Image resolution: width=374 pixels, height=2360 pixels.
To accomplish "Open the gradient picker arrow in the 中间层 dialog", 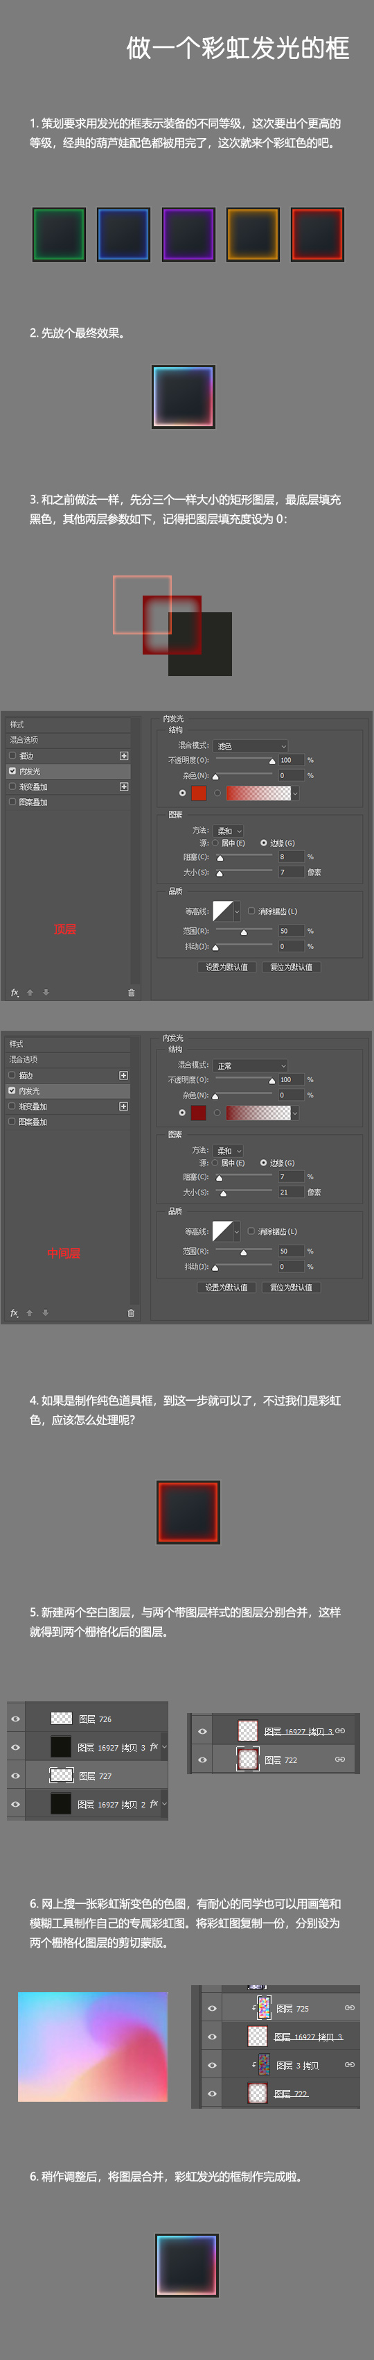I will tap(295, 1113).
